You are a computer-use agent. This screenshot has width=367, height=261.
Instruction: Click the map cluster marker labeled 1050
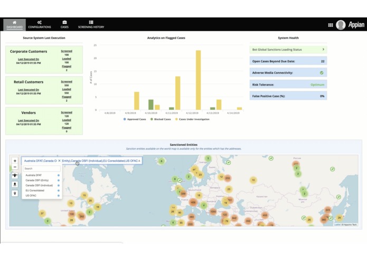point(213,212)
